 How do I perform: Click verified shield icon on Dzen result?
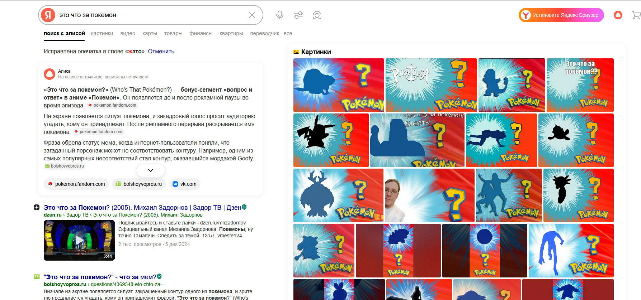tap(244, 207)
